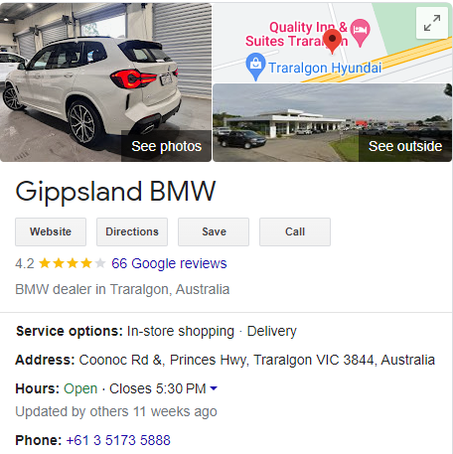The width and height of the screenshot is (453, 454).
Task: Click the blue Traralgon Hyundai shopping pin
Action: click(255, 67)
